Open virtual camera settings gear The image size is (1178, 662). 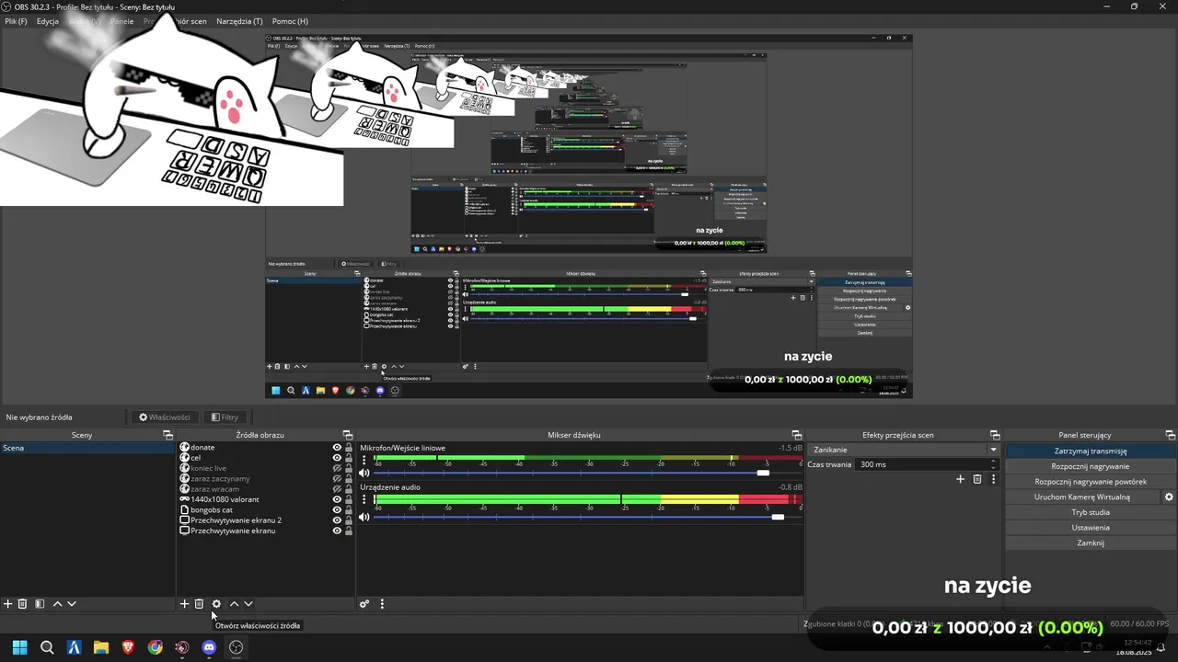pos(1169,497)
